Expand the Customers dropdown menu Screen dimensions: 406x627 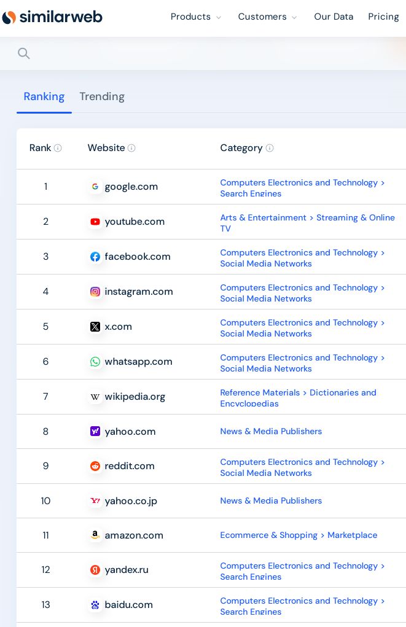click(x=267, y=17)
